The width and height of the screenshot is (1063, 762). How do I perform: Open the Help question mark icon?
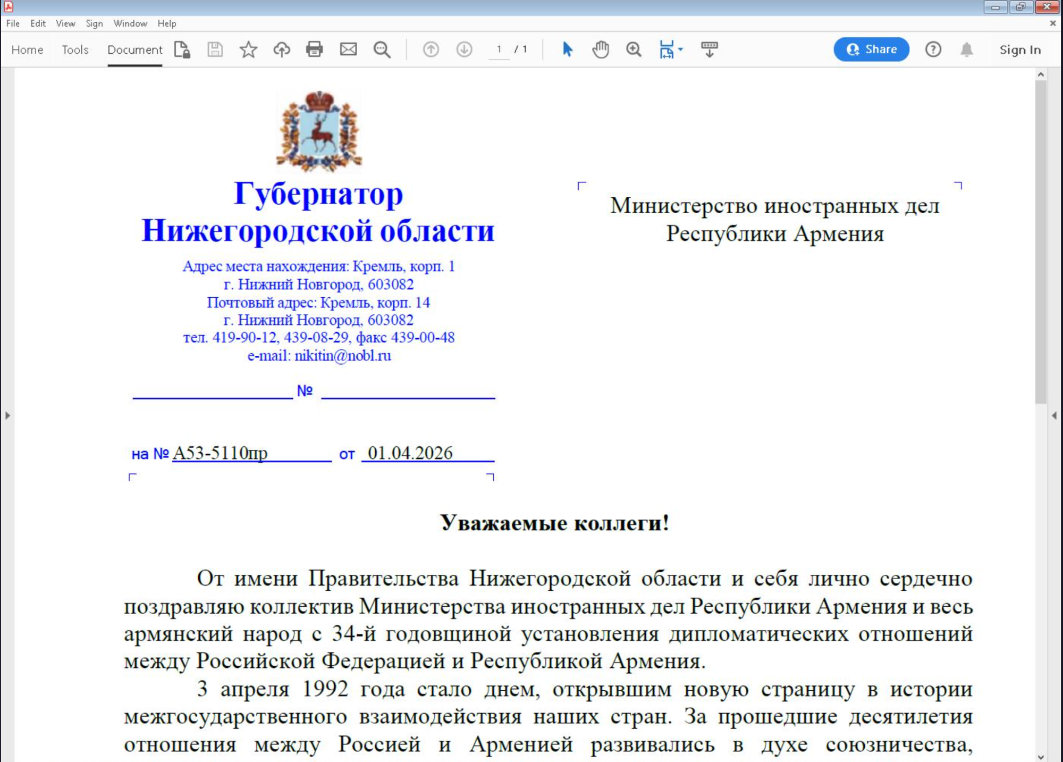933,49
